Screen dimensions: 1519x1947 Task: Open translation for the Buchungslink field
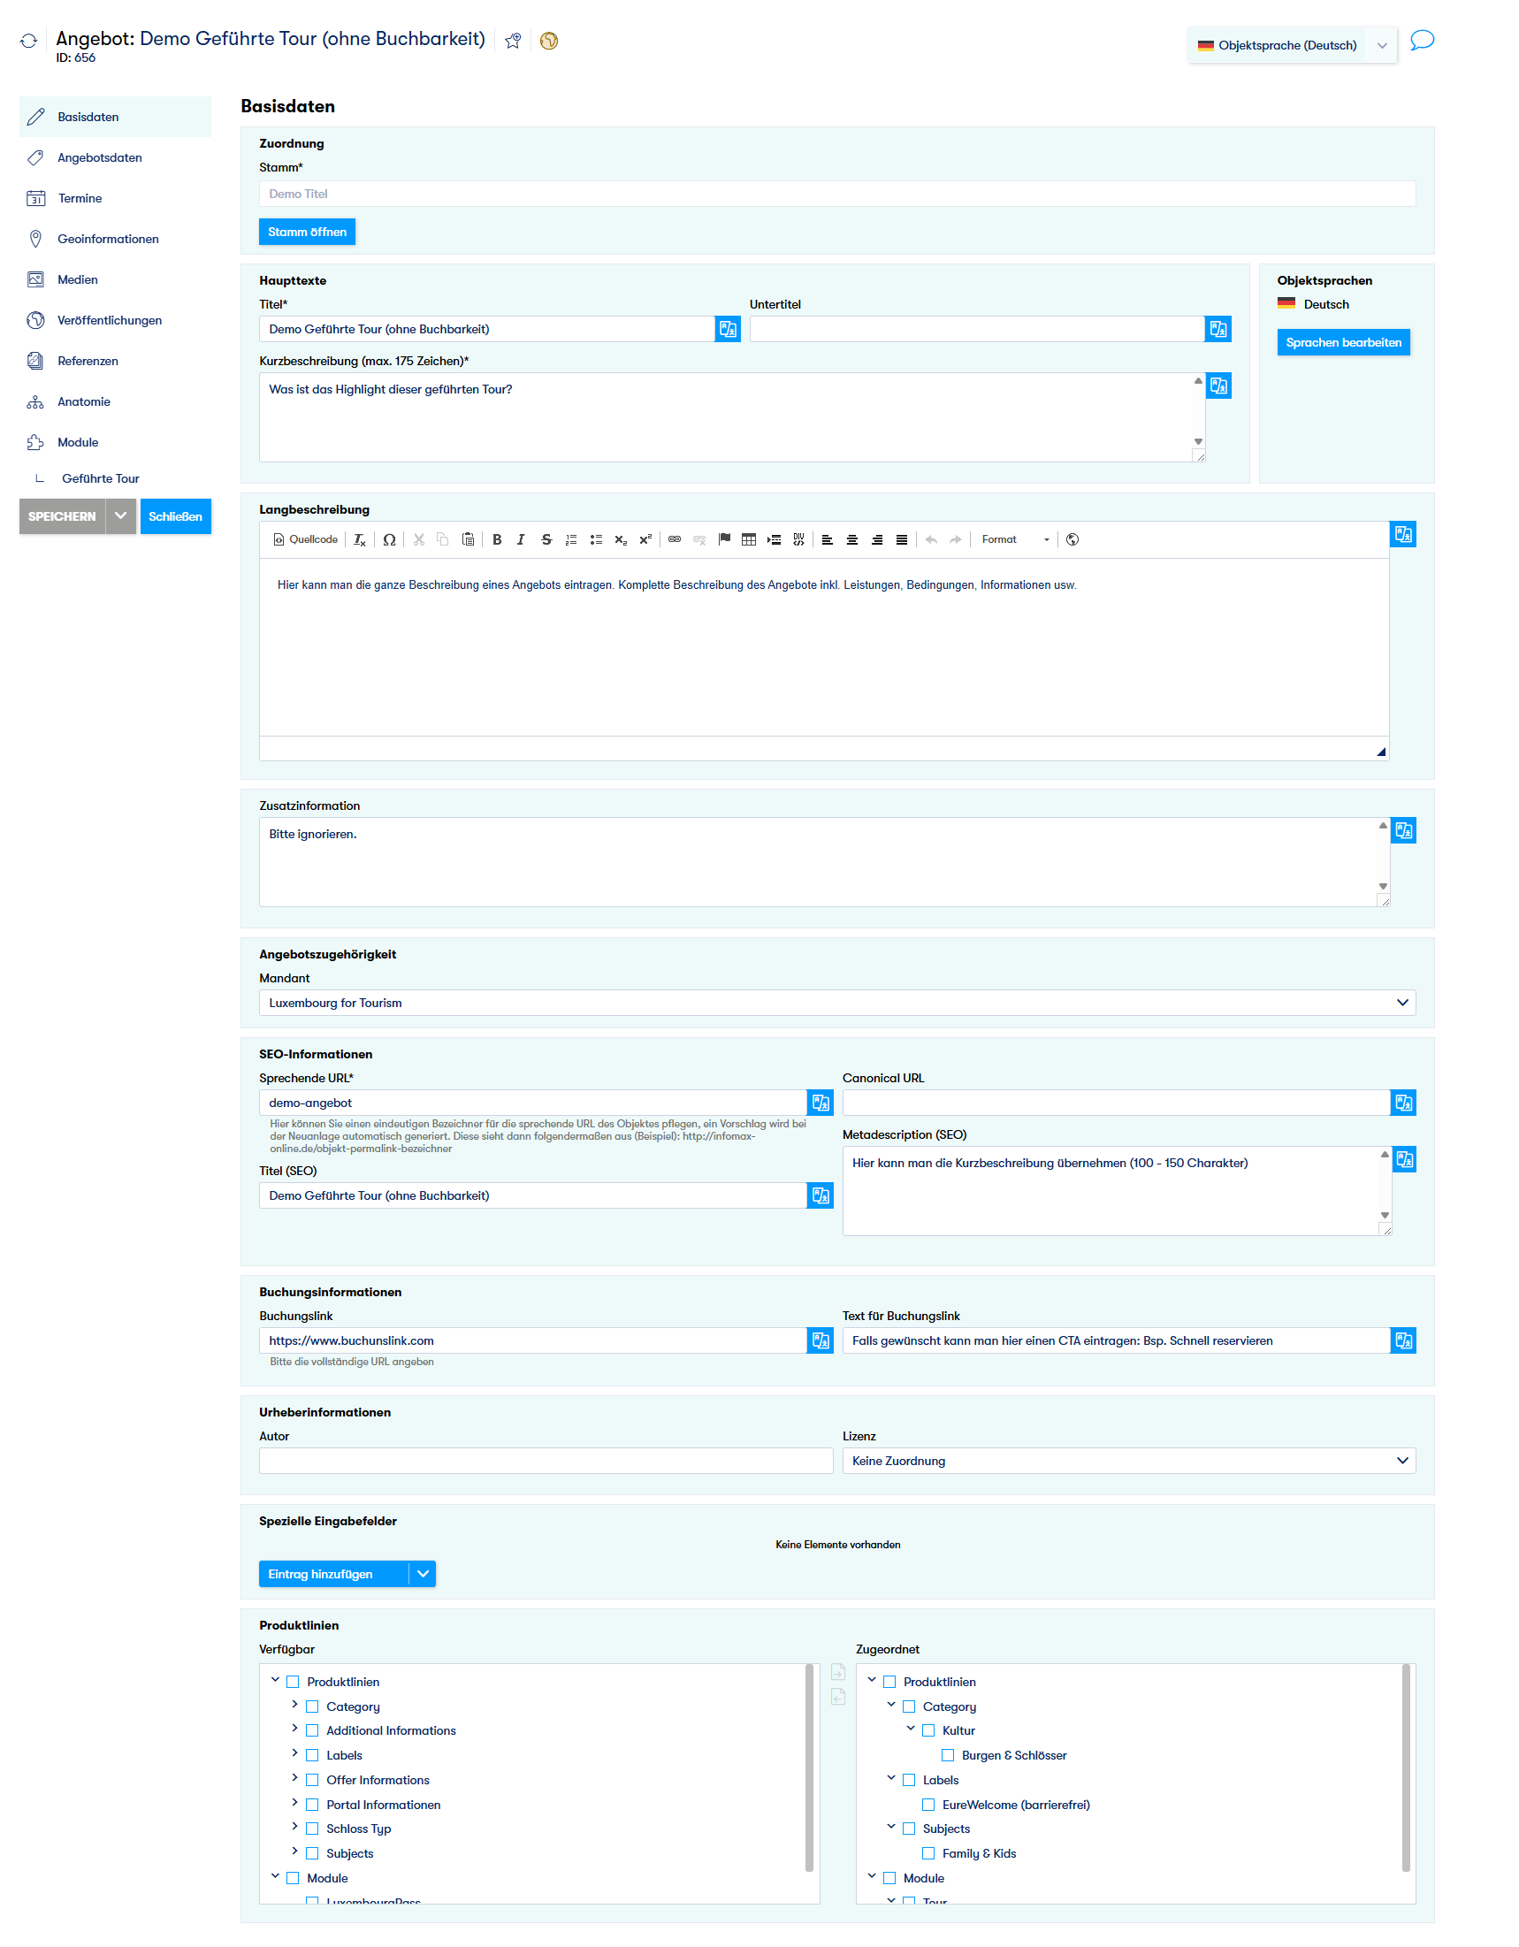821,1340
